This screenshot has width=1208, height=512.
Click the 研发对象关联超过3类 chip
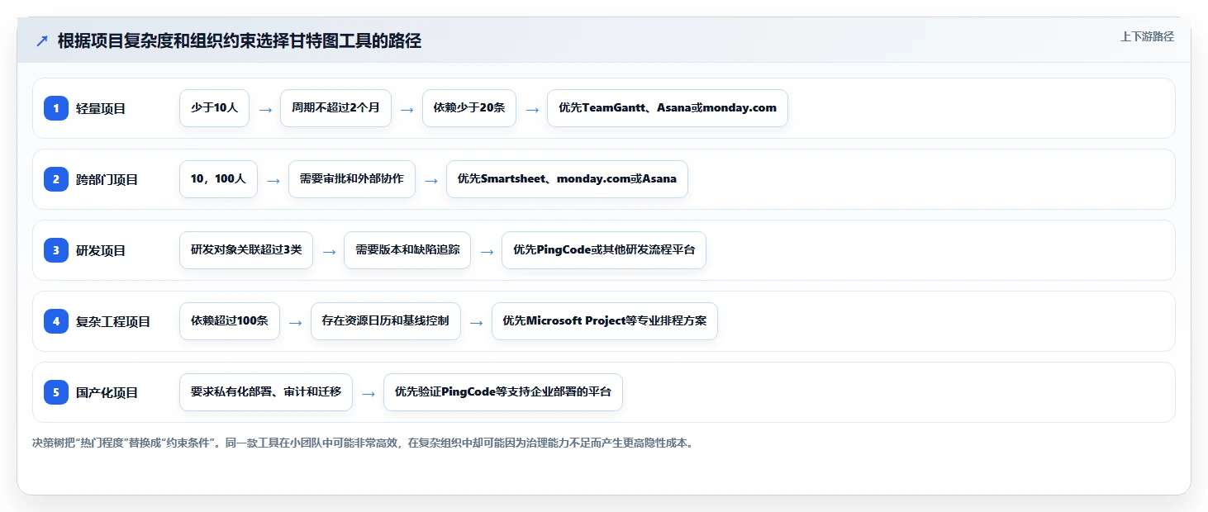click(x=246, y=250)
